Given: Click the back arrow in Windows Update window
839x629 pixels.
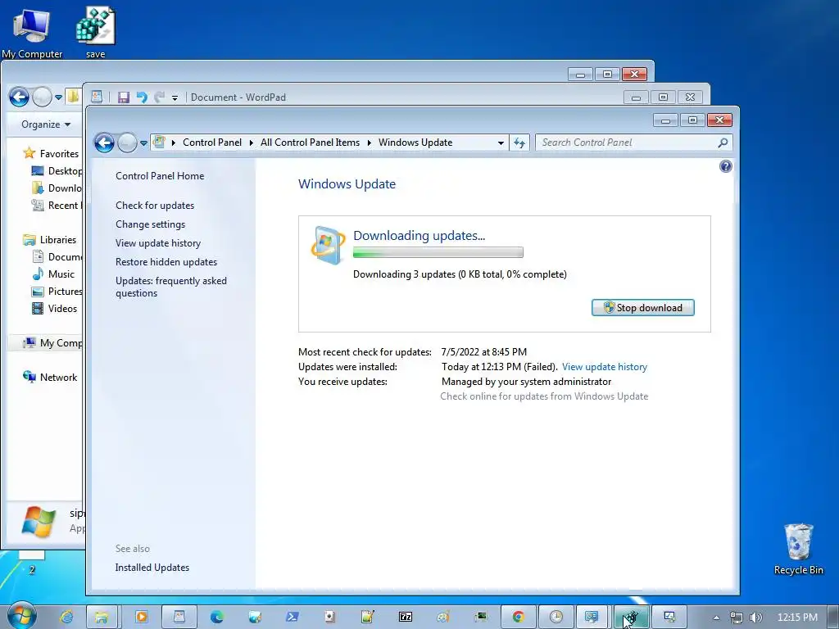Looking at the screenshot, I should (x=104, y=143).
